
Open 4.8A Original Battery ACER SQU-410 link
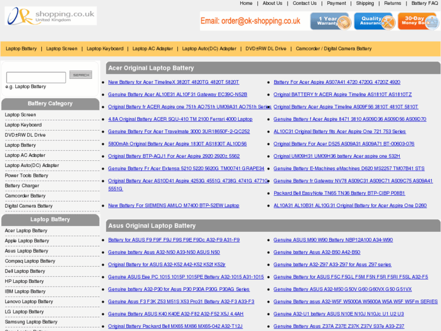point(180,119)
